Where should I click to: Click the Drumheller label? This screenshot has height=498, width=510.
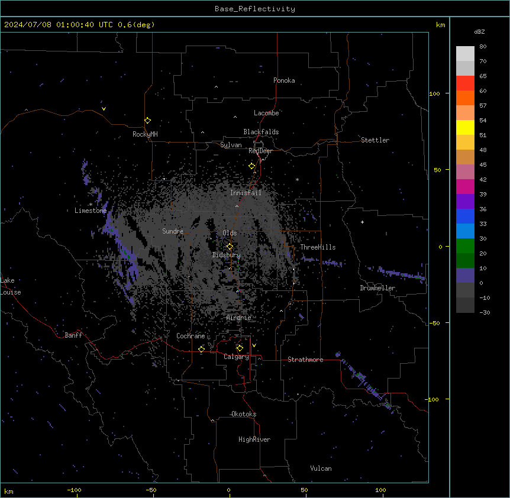point(377,288)
